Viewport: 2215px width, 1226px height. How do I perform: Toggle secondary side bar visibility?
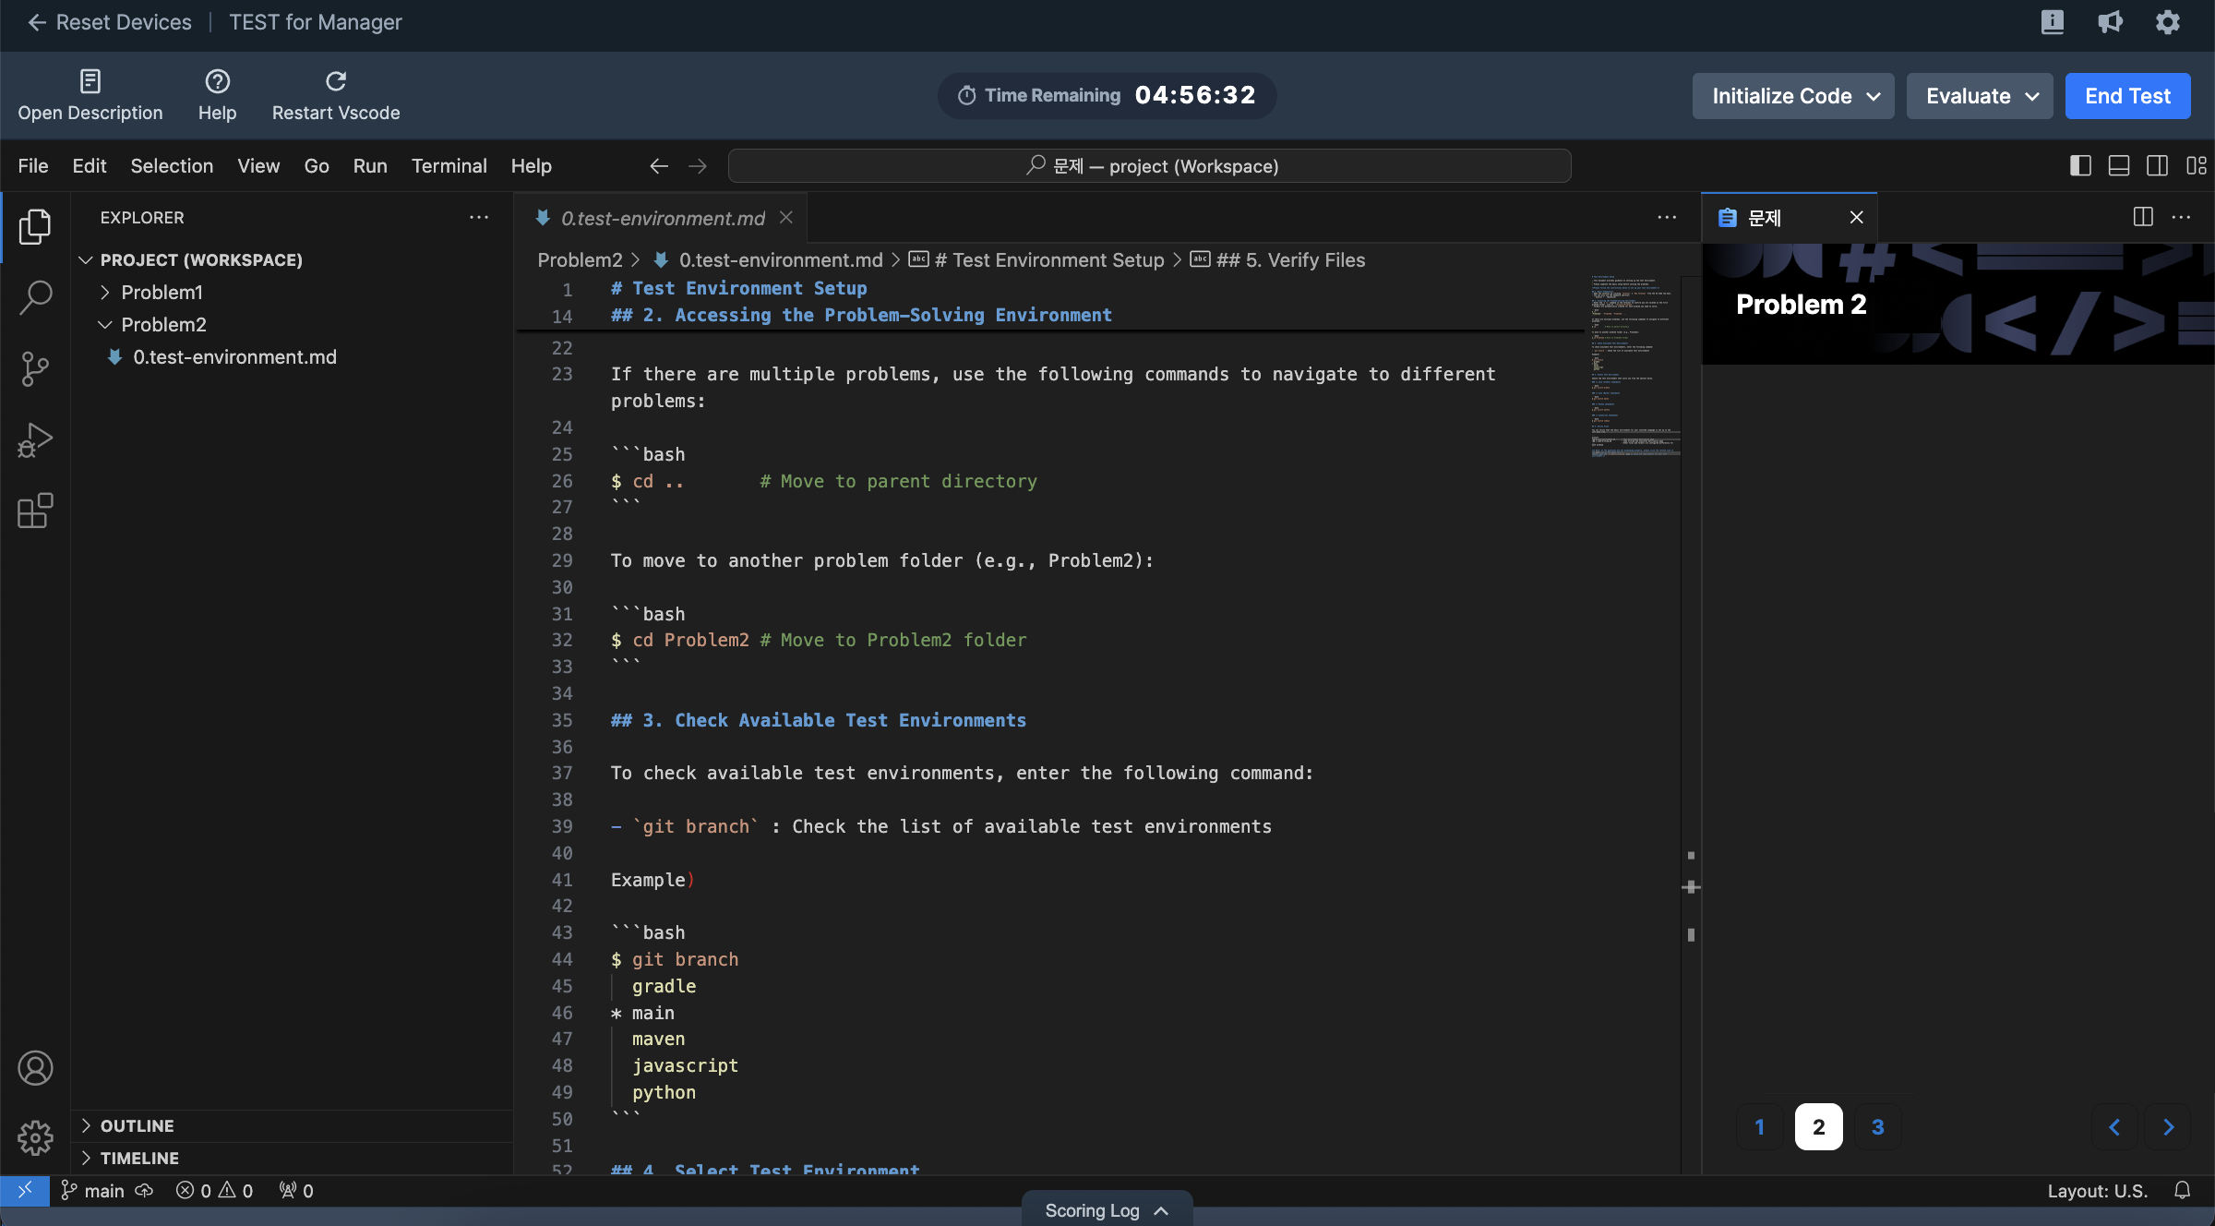click(x=2157, y=166)
